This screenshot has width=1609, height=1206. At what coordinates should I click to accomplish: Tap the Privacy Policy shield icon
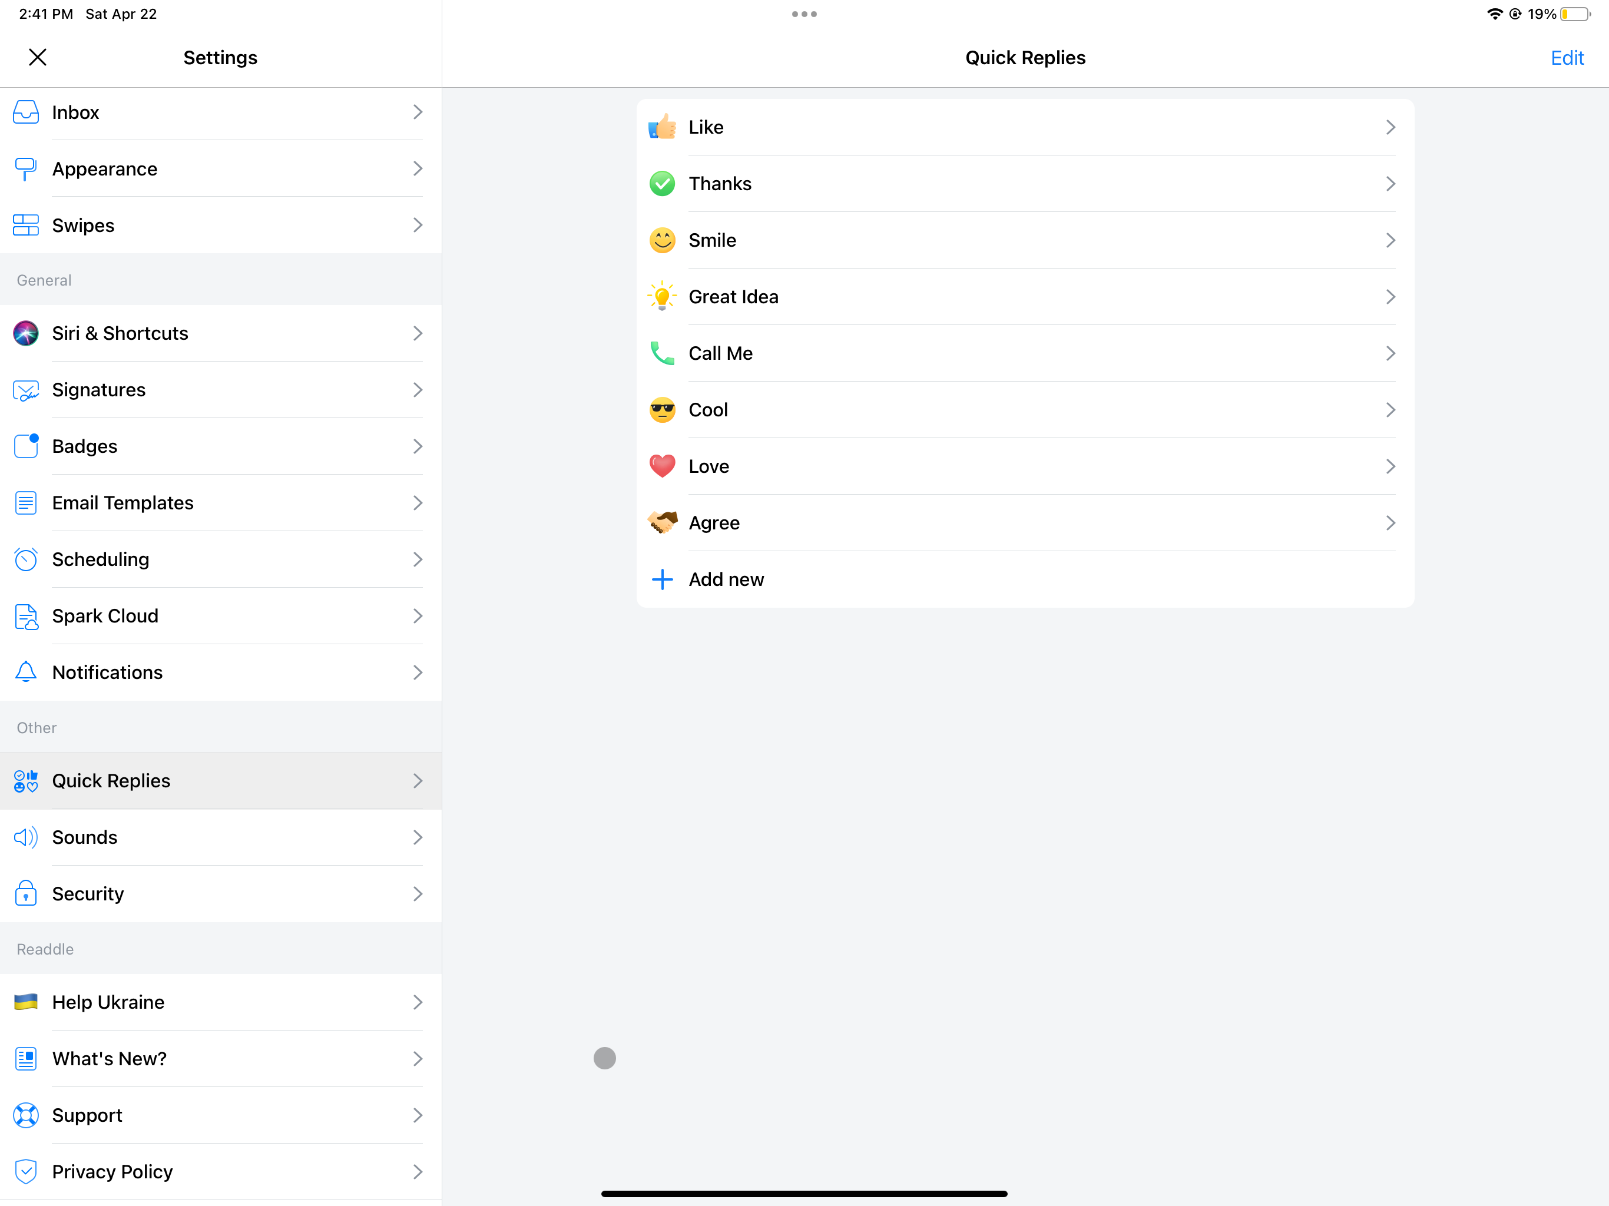click(x=25, y=1172)
